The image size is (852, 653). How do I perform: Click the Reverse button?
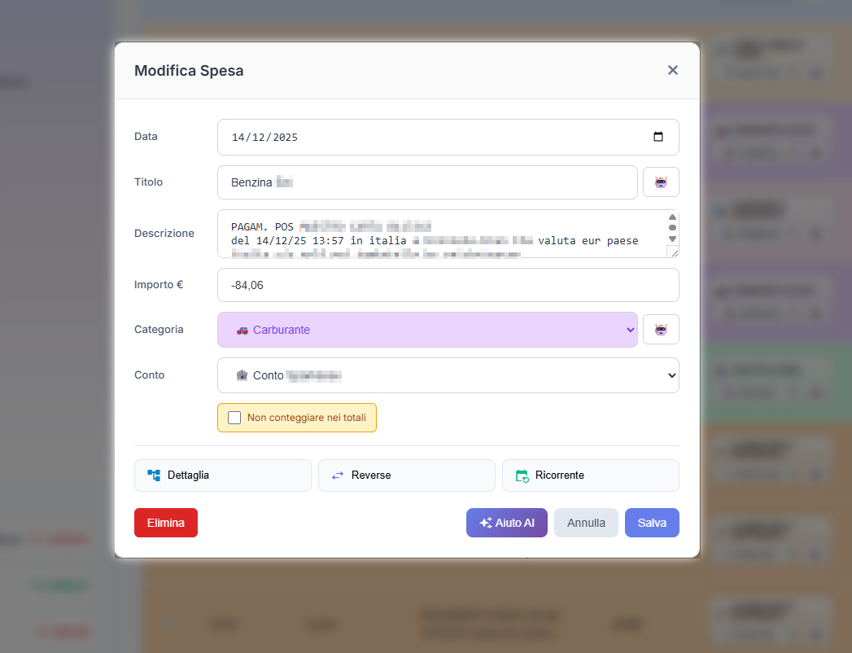click(406, 476)
